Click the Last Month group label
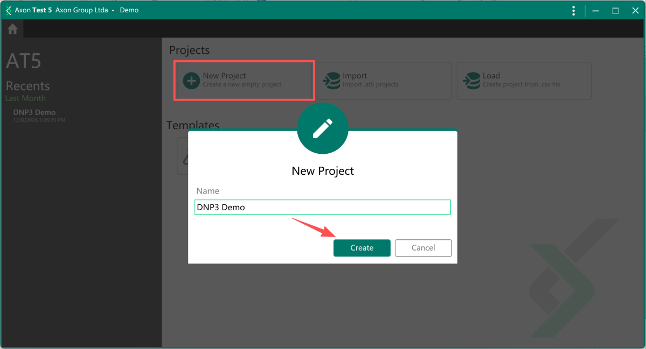646x349 pixels. point(25,98)
